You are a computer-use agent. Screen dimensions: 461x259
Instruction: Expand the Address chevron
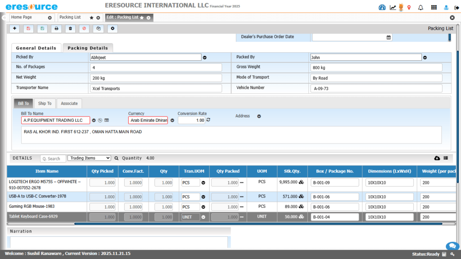click(259, 116)
